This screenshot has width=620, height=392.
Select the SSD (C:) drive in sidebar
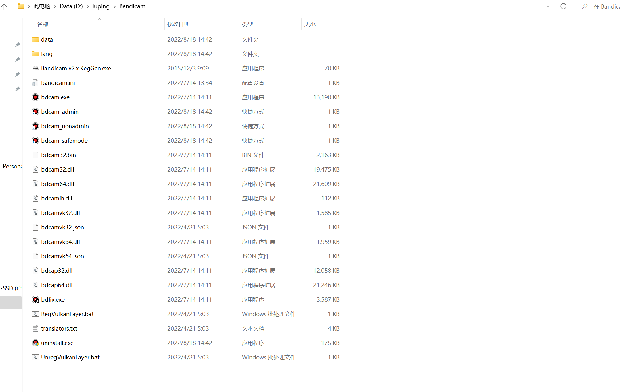[11, 288]
